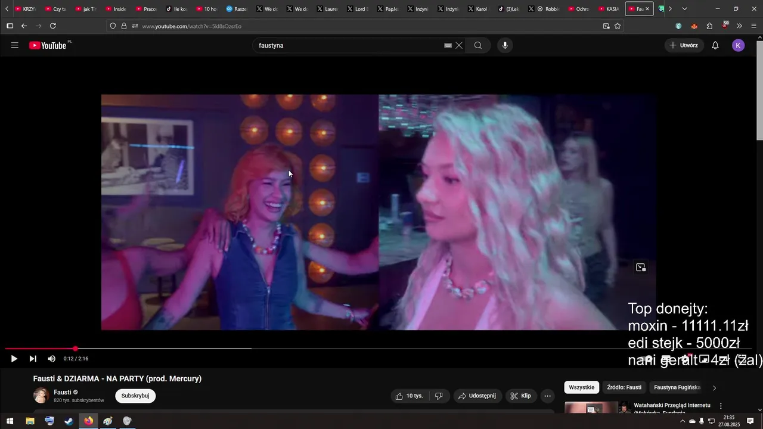The height and width of the screenshot is (429, 763).
Task: Open the on-screen keyboard in search box
Action: pos(448,45)
